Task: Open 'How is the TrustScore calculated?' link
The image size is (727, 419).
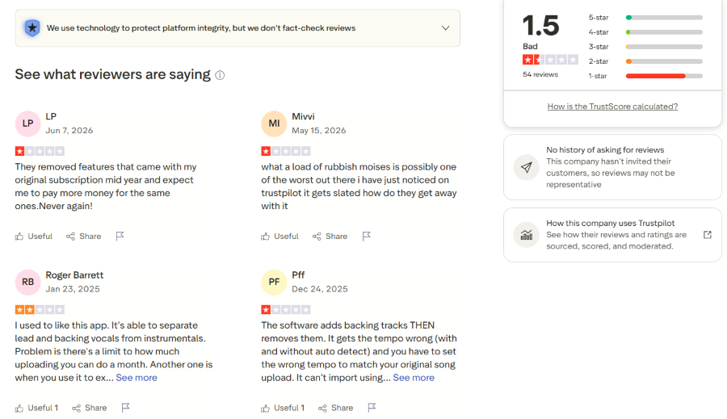Action: [x=612, y=107]
